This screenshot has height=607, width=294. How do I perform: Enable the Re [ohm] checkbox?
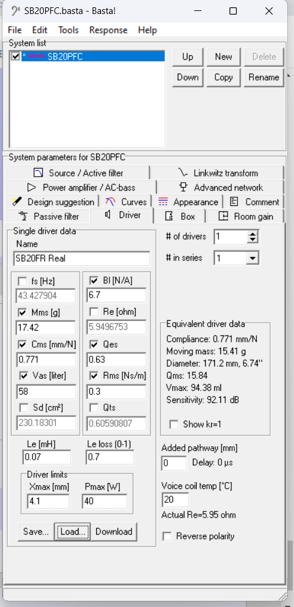click(x=93, y=312)
